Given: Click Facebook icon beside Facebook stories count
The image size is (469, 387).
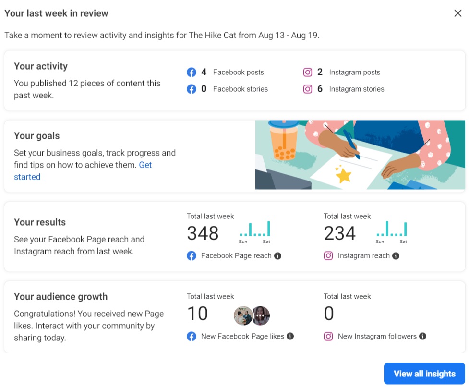Looking at the screenshot, I should click(x=192, y=89).
